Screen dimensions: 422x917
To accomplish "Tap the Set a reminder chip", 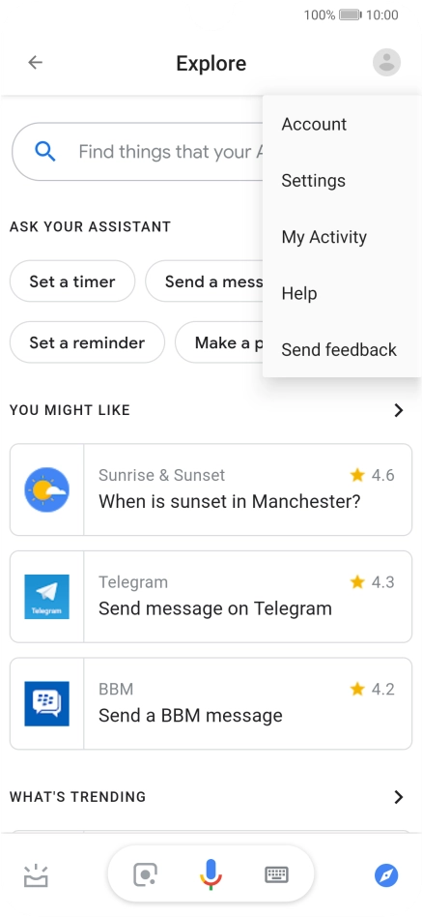I will click(x=87, y=342).
